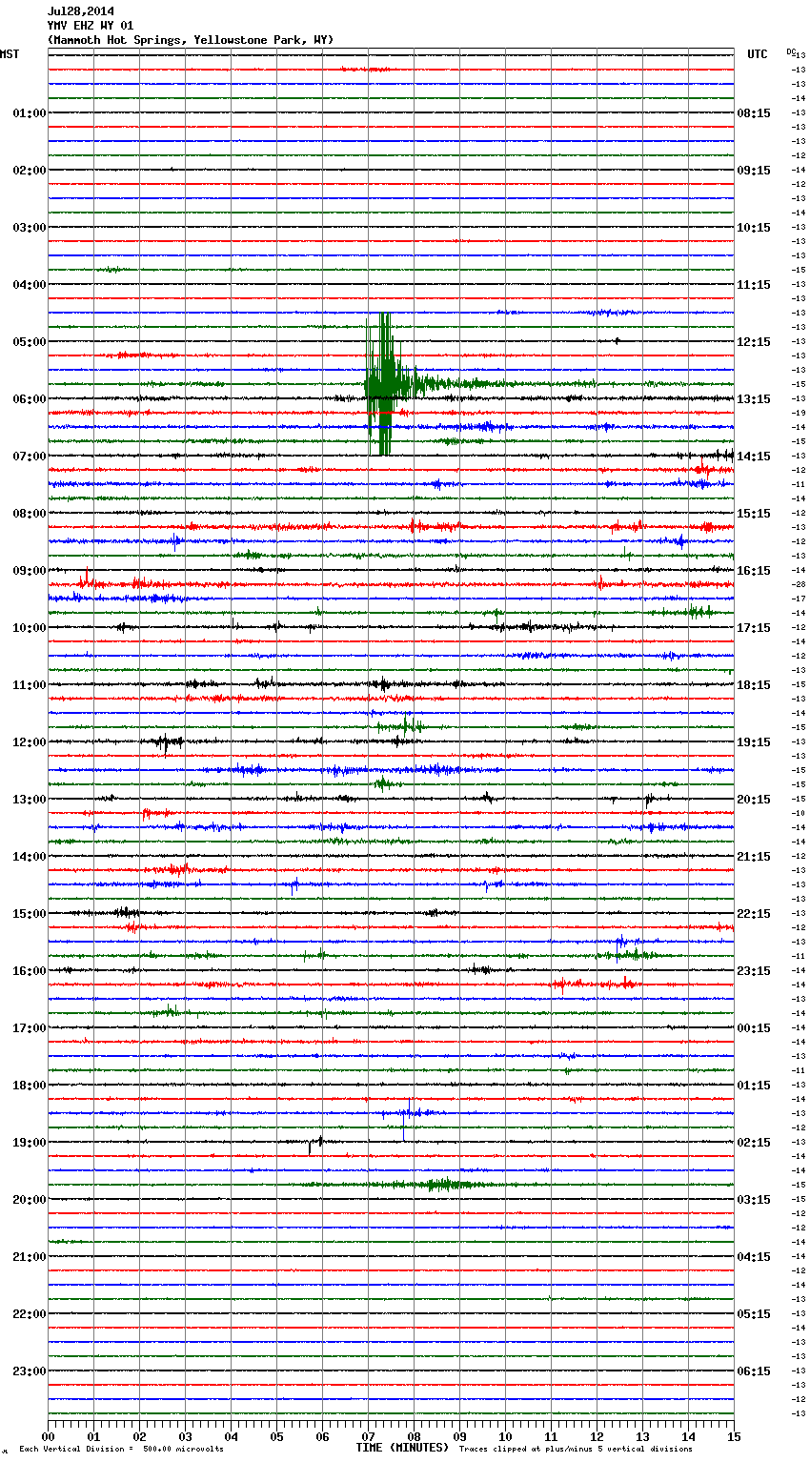This screenshot has width=810, height=1462.
Task: Pick the 04:15 UTC time label
Action: pos(754,1257)
